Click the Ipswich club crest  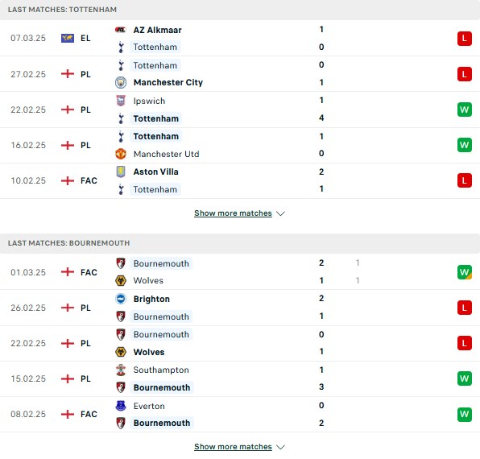point(121,101)
